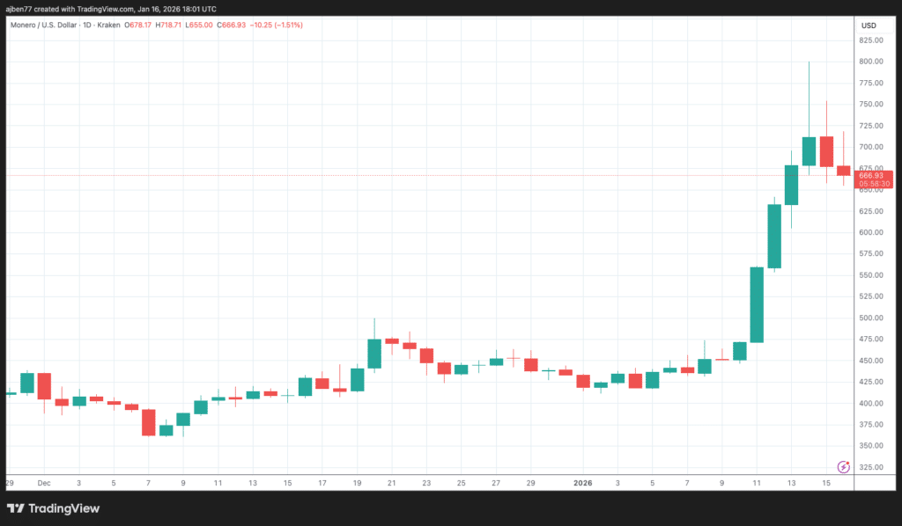
Task: Select the tall green candle on the 11th
Action: [757, 304]
